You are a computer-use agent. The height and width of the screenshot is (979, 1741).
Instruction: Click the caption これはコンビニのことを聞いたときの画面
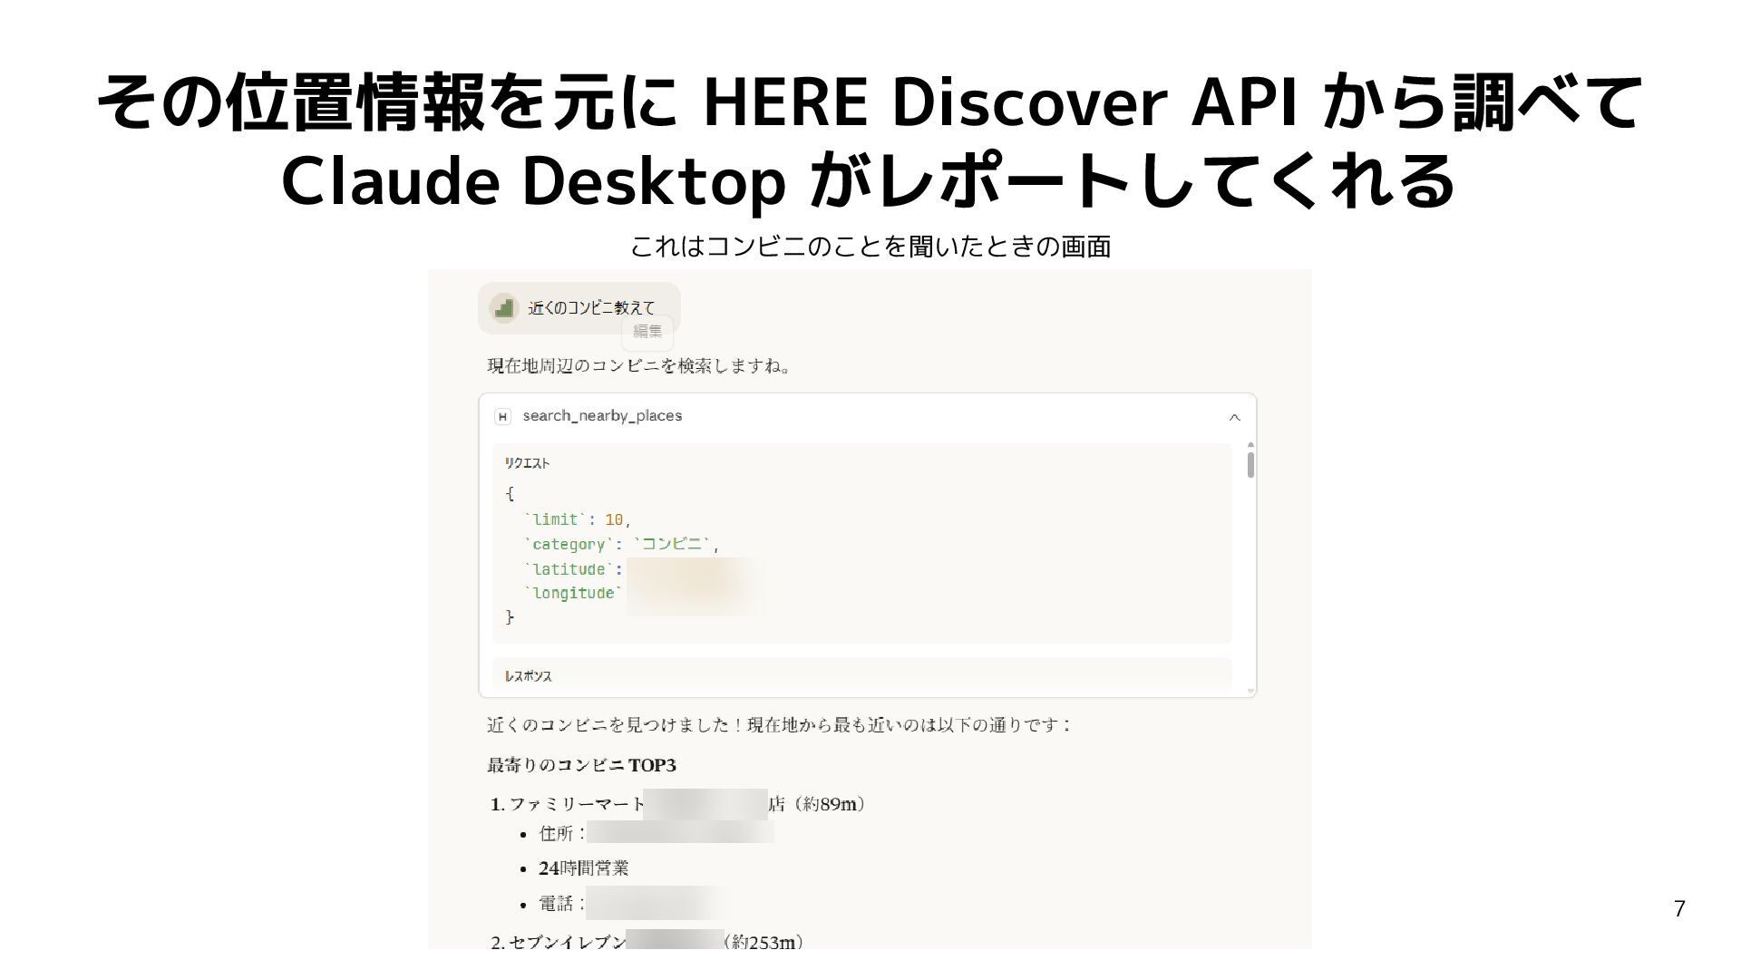[x=870, y=247]
